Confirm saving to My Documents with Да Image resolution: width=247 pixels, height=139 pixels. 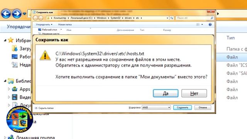(x=166, y=93)
